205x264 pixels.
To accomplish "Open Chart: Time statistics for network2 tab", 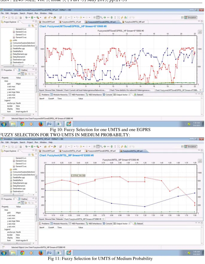I will point(130,90).
